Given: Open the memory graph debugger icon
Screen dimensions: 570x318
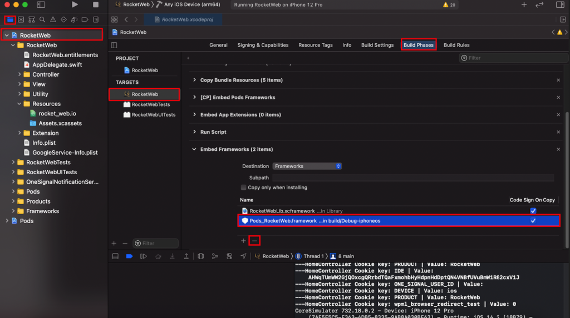Looking at the screenshot, I should (x=215, y=256).
